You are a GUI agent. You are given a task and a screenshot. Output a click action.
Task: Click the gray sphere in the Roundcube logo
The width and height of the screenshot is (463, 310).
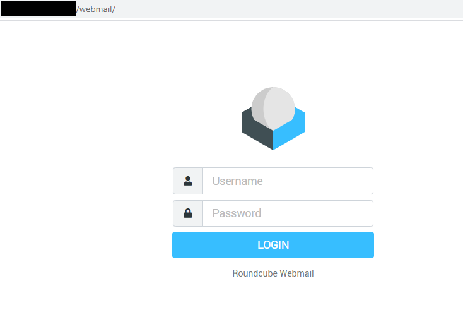pos(273,106)
